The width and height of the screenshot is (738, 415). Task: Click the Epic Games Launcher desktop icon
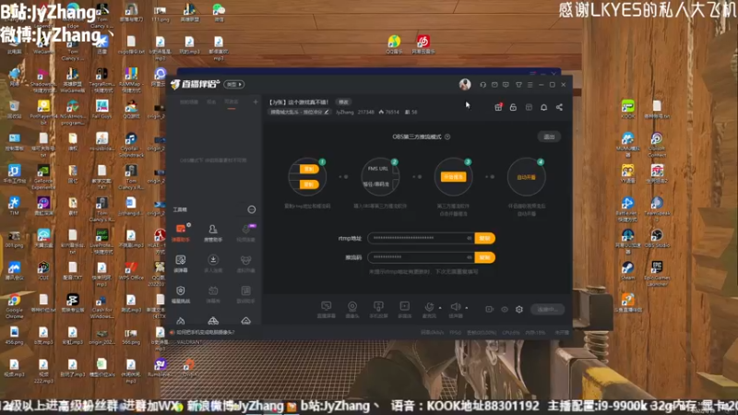[x=657, y=274]
